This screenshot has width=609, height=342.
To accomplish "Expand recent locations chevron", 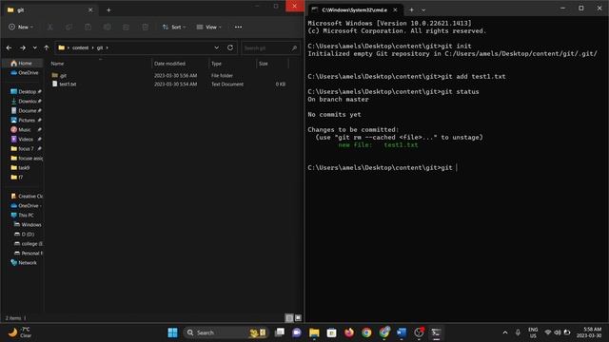I will click(35, 47).
